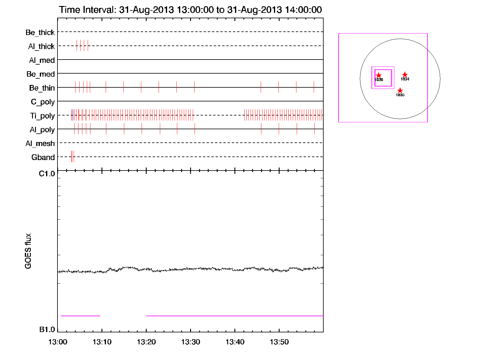Image resolution: width=479 pixels, height=359 pixels.
Task: Click the GOES flux axis title
Action: click(x=28, y=251)
